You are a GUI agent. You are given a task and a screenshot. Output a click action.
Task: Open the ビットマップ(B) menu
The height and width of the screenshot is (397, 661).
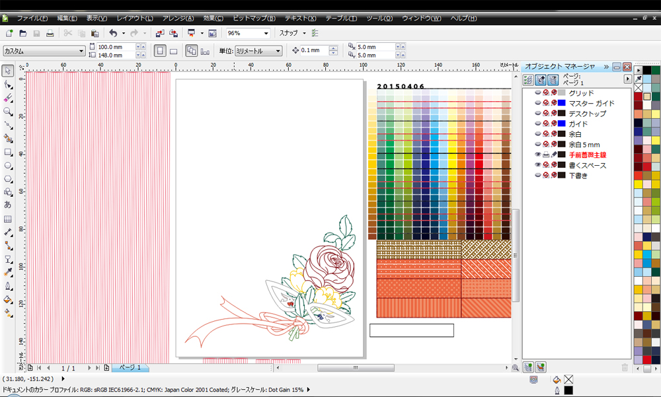pyautogui.click(x=254, y=18)
